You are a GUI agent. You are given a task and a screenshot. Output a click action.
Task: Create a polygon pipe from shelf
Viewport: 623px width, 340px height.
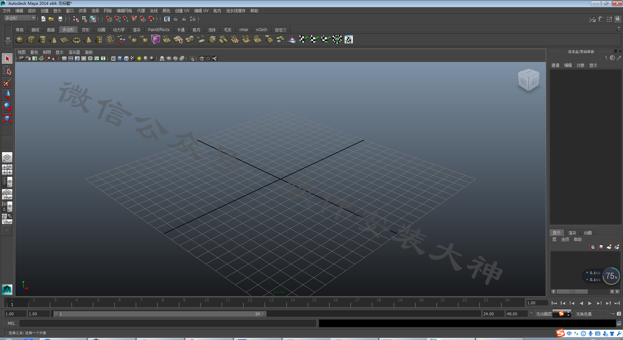pos(99,40)
